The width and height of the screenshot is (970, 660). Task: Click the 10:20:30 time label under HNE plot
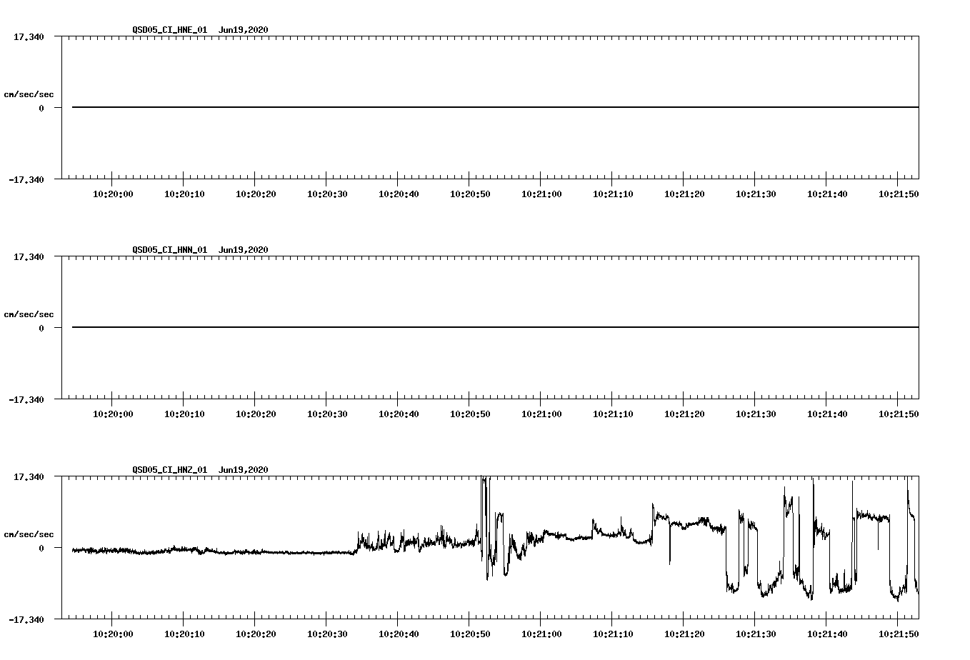click(x=327, y=194)
